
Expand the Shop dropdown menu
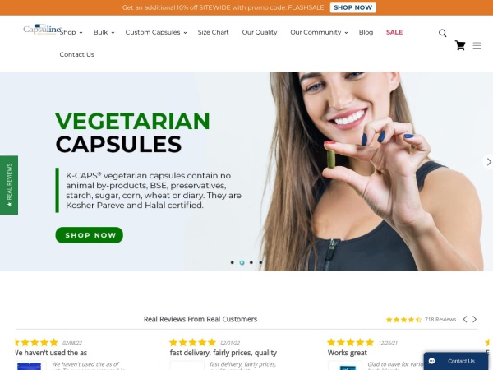tap(71, 32)
